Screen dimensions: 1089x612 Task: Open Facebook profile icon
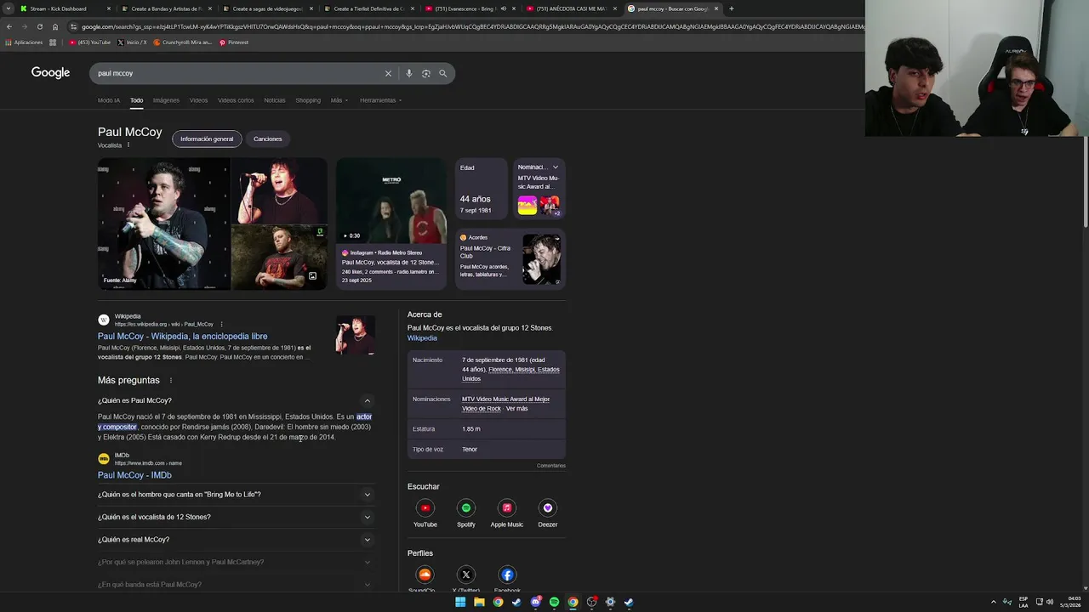pos(507,575)
